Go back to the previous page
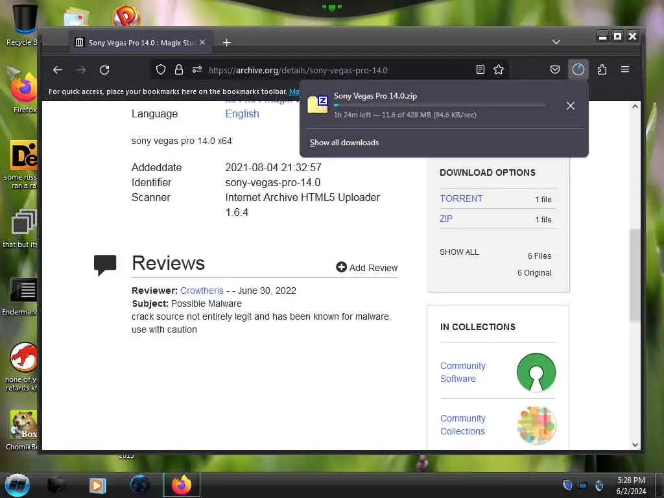The width and height of the screenshot is (664, 498). (58, 70)
